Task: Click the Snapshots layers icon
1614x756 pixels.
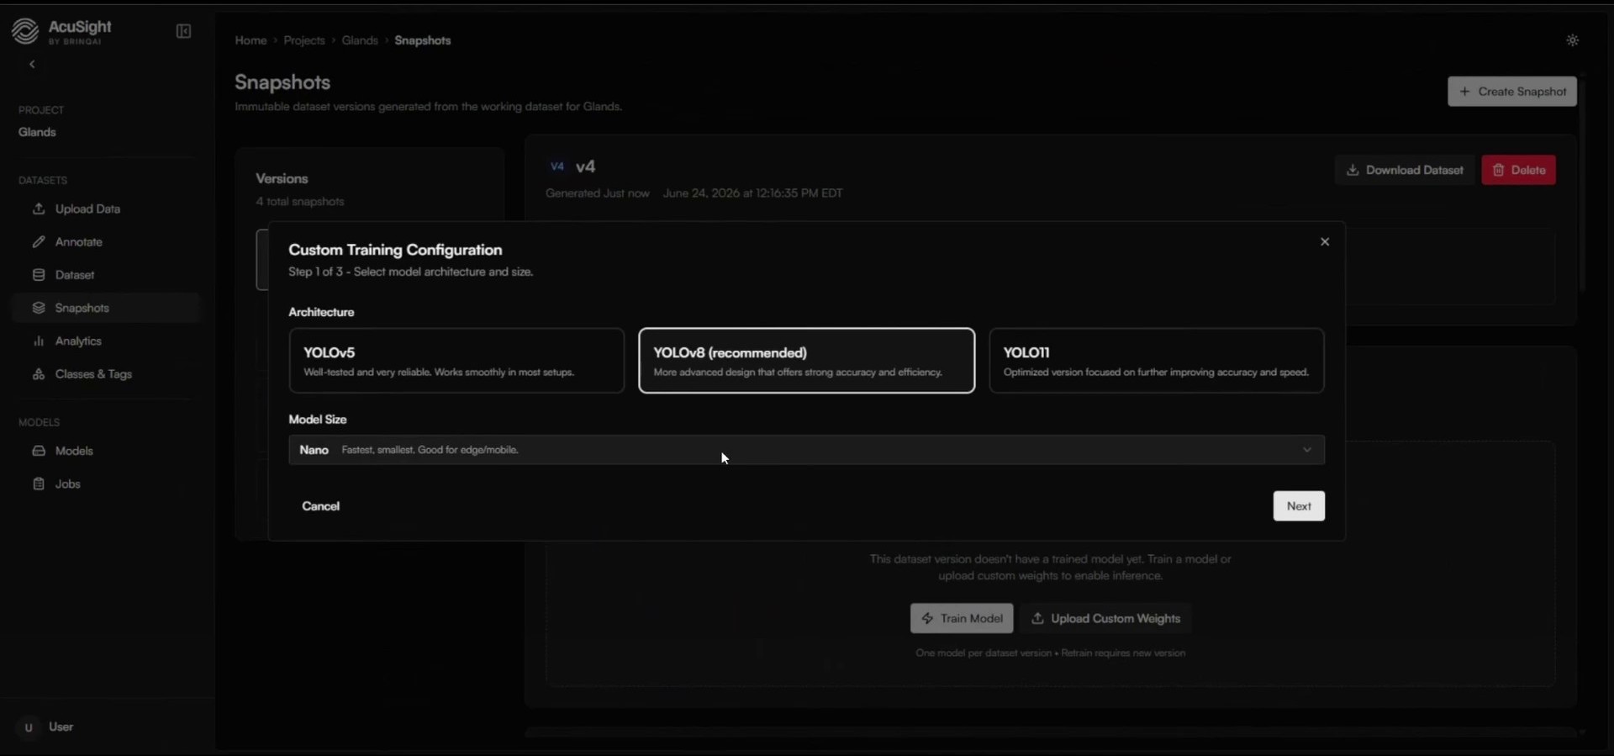Action: click(x=39, y=308)
